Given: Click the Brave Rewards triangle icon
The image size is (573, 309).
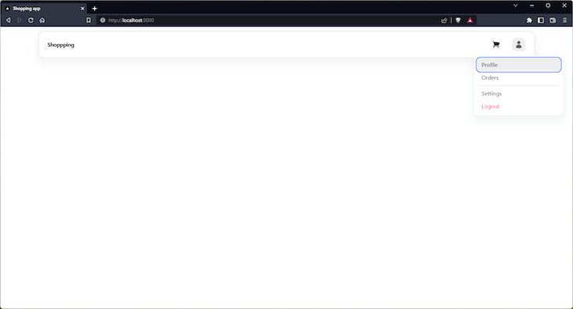Looking at the screenshot, I should pos(470,20).
